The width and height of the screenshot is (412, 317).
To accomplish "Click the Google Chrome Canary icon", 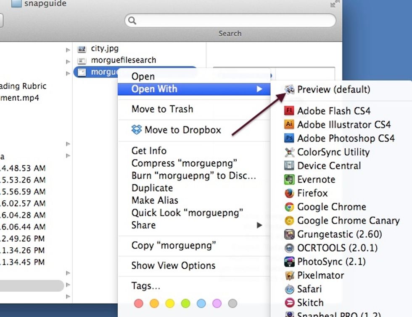I will (x=289, y=220).
